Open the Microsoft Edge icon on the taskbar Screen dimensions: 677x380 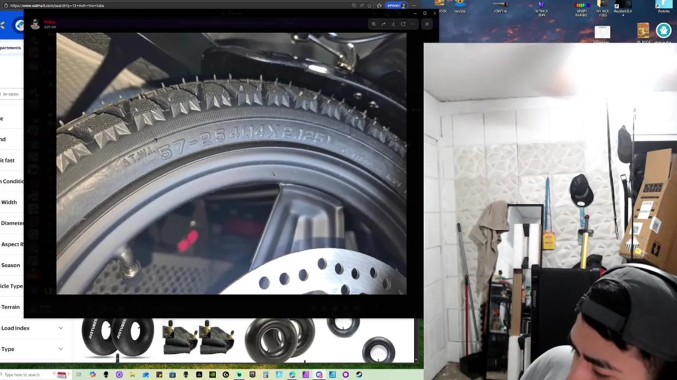coord(292,375)
